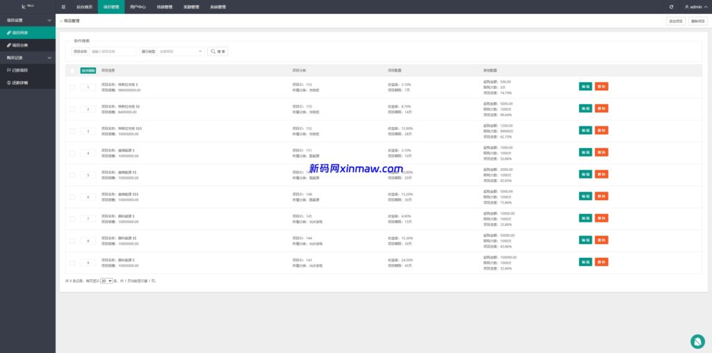Check the checkbox for sort number 5 row

(72, 174)
